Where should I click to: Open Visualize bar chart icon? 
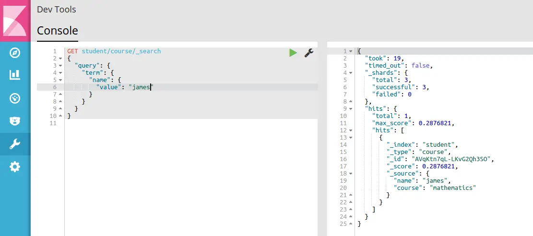pos(15,75)
